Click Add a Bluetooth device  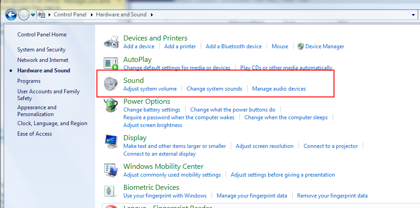coord(233,46)
